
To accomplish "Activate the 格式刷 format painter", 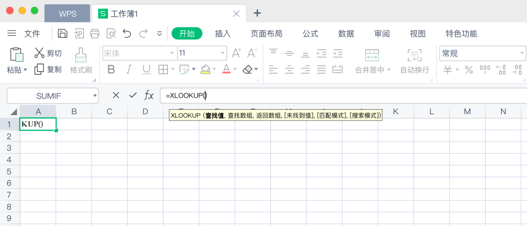I will pos(81,61).
